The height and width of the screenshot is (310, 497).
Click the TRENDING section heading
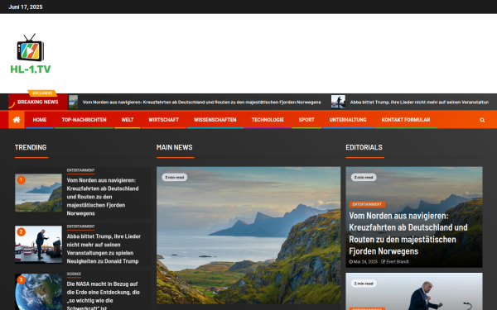coord(31,147)
